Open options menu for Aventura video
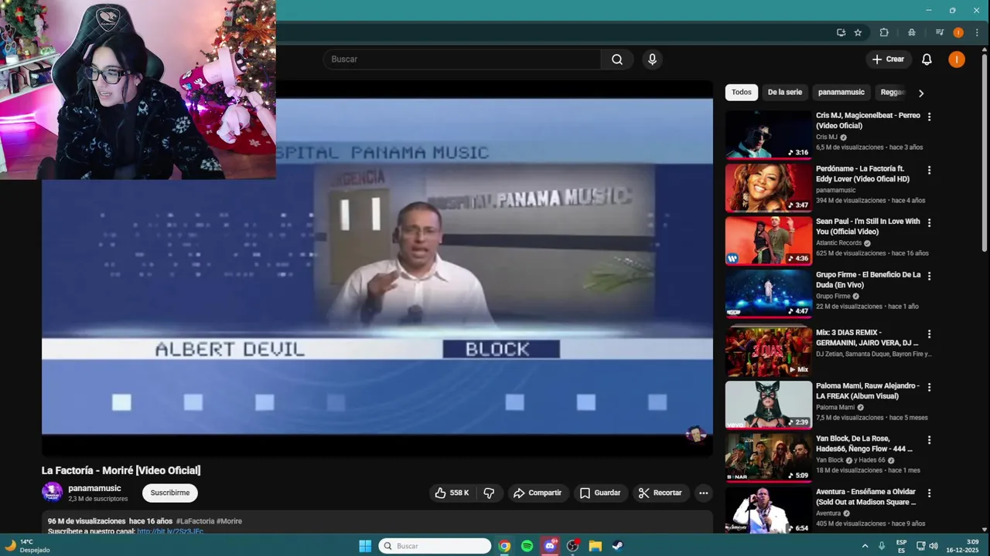Viewport: 990px width, 556px height. 929,493
